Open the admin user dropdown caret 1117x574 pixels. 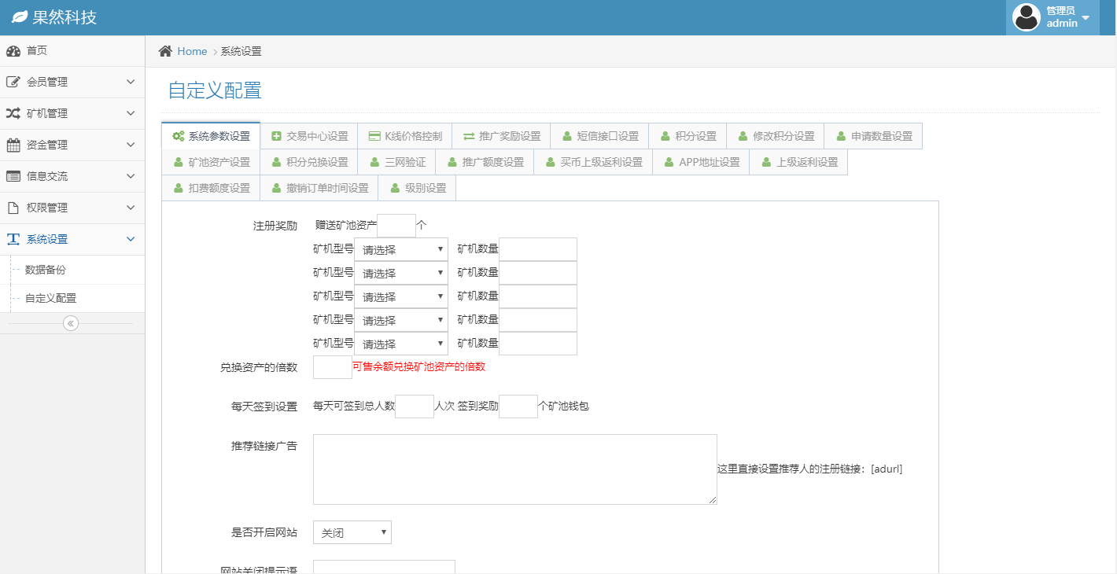point(1086,18)
